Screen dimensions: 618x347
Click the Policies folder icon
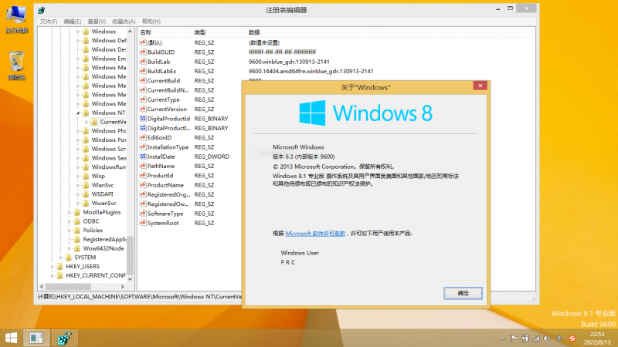(x=77, y=230)
